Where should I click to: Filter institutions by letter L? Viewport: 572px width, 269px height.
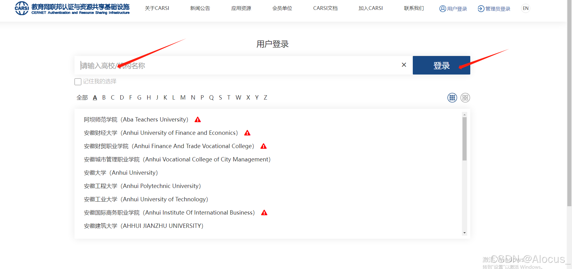click(x=174, y=98)
